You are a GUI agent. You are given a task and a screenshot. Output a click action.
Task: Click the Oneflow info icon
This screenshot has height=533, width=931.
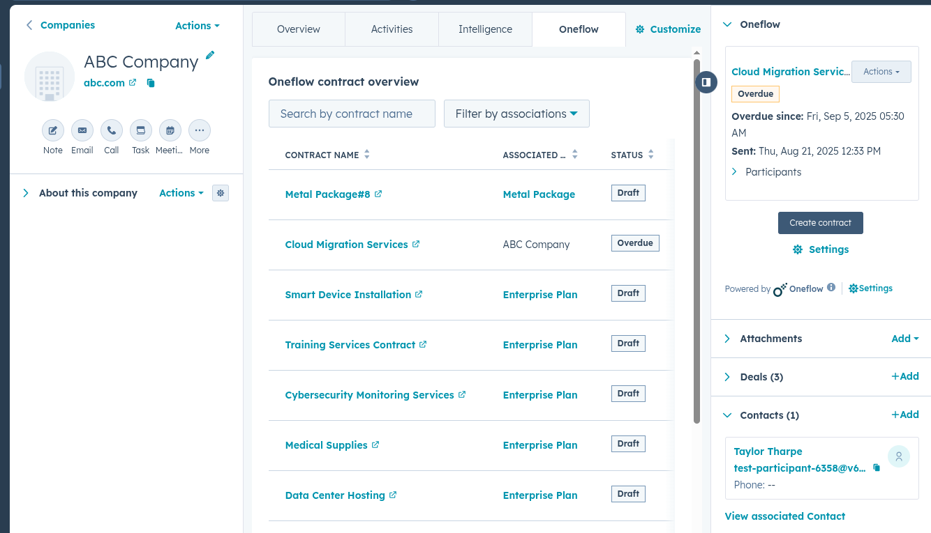831,287
